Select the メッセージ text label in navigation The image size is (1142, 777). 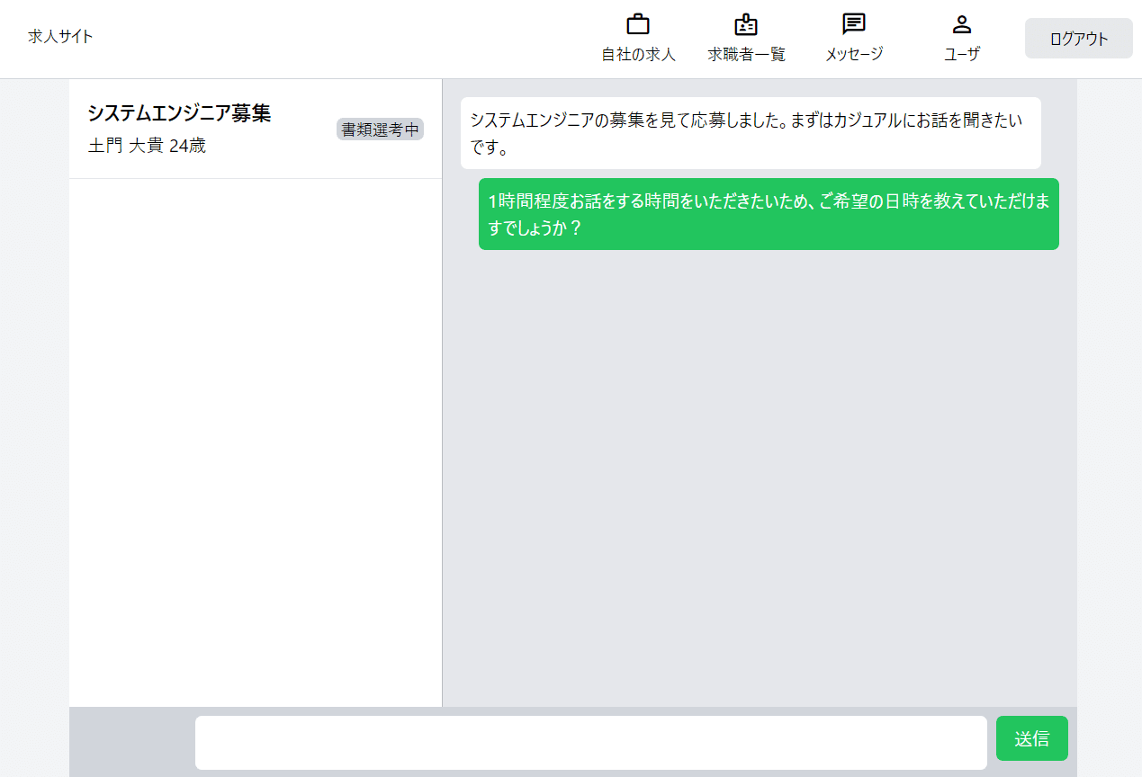click(x=853, y=54)
